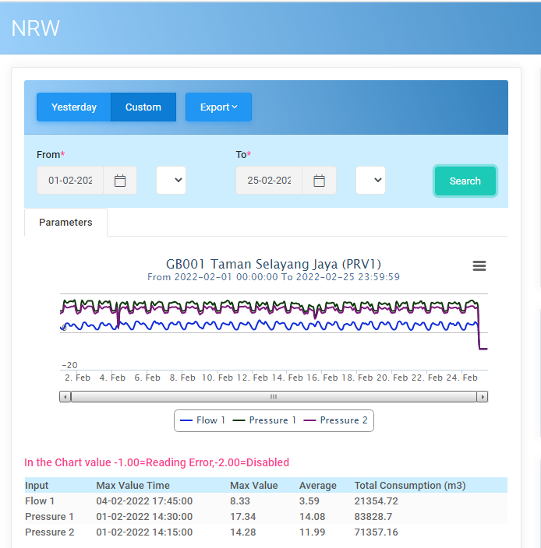Expand the Export dropdown
This screenshot has width=541, height=548.
(218, 107)
